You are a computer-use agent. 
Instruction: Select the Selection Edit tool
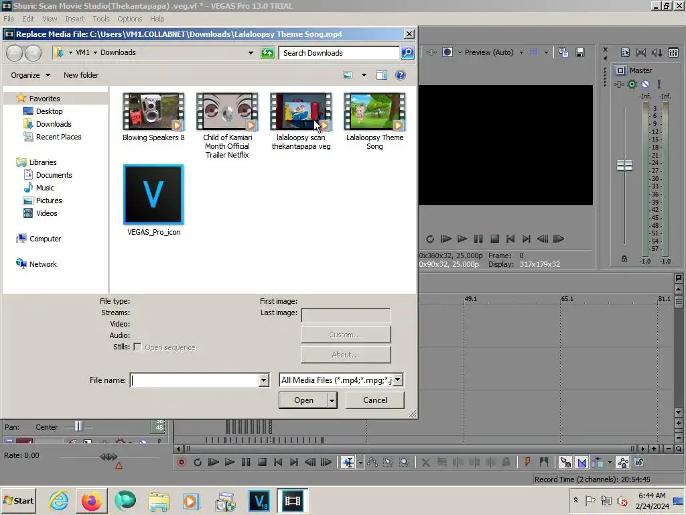click(388, 462)
